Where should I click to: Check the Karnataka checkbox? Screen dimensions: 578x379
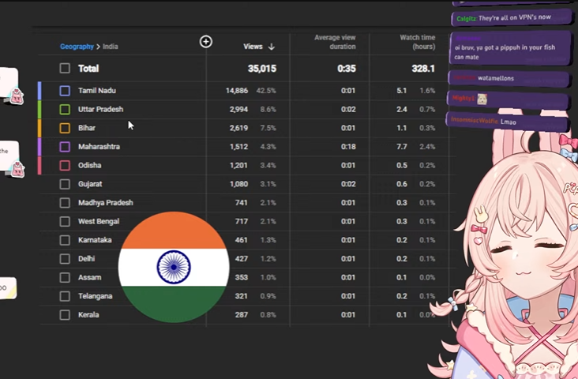(x=65, y=240)
